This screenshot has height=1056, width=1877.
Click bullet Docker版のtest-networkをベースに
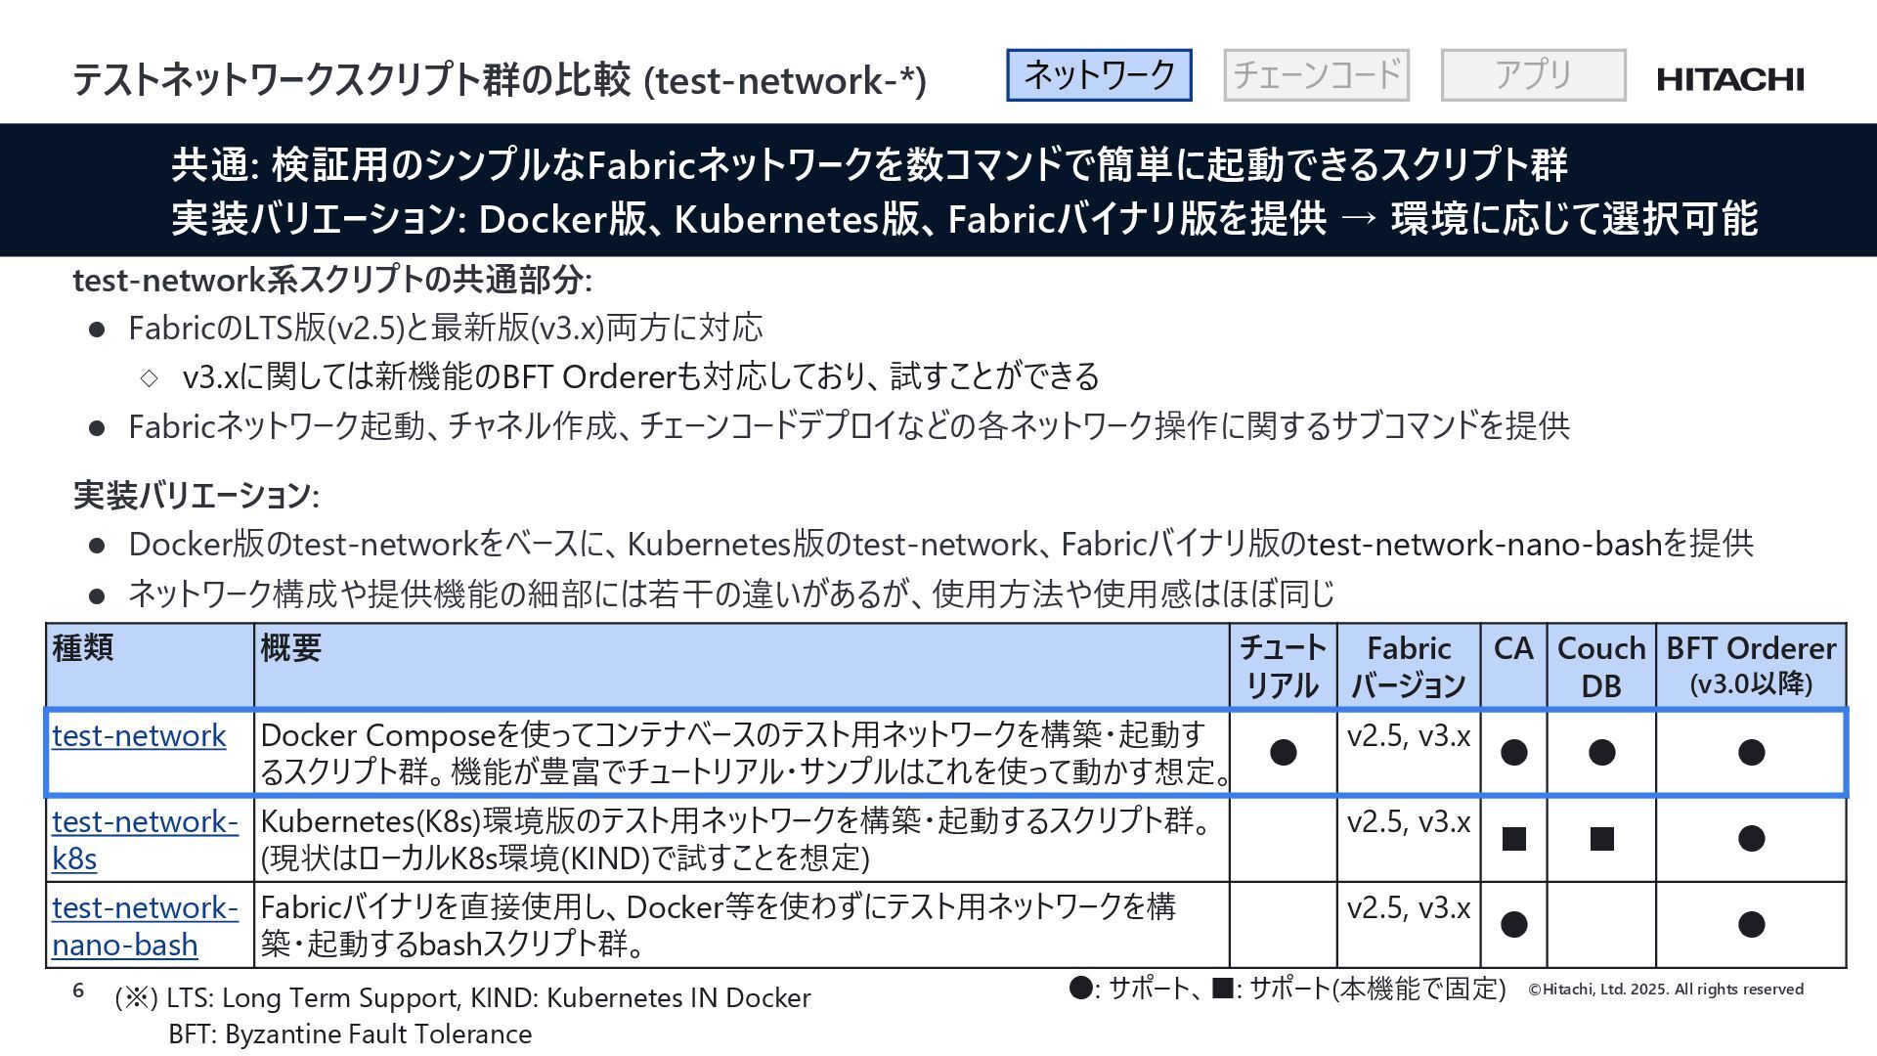[x=940, y=544]
